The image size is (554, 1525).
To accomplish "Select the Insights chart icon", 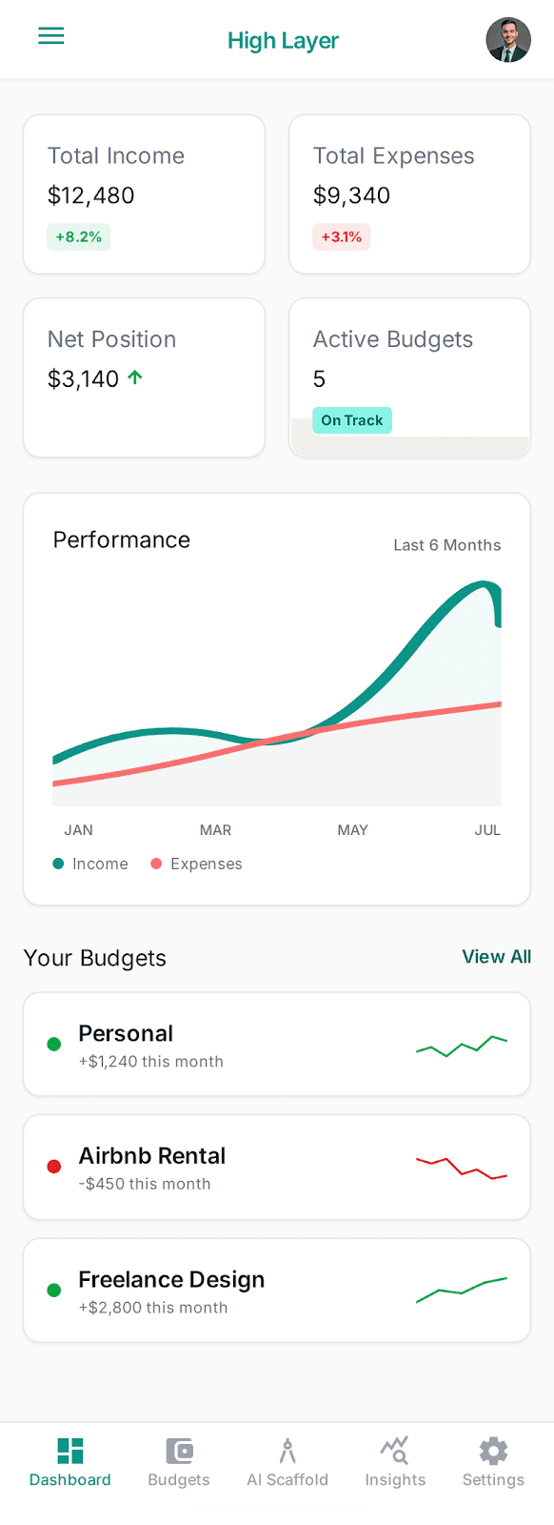I will pyautogui.click(x=395, y=1451).
